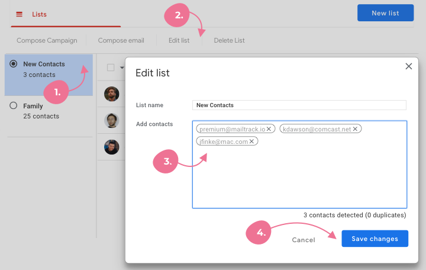This screenshot has height=270, width=426.
Task: Click the second contact avatar photo
Action: 112,120
